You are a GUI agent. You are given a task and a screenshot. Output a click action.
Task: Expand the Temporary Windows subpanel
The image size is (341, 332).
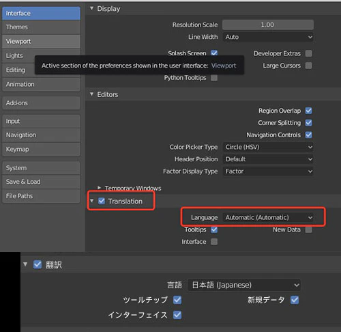click(x=99, y=188)
